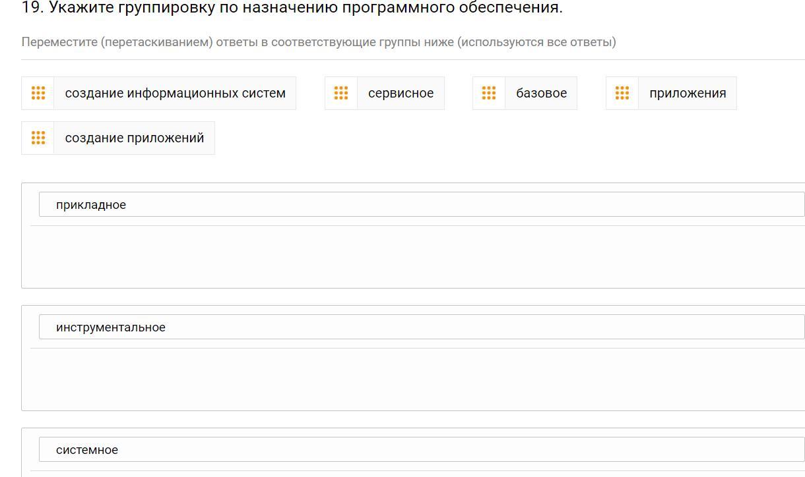Select the answer text 'приложения'

(x=688, y=94)
